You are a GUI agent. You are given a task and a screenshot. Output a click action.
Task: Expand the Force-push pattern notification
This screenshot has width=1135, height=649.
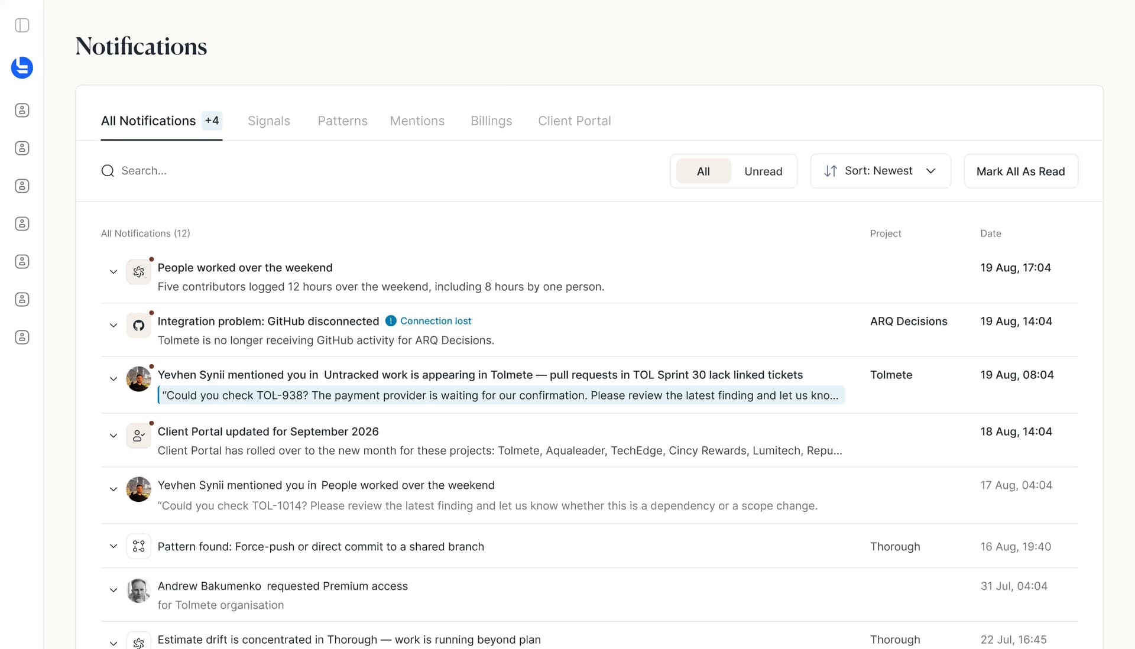click(x=113, y=546)
